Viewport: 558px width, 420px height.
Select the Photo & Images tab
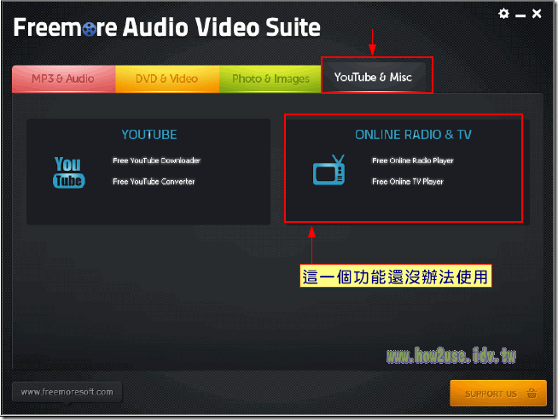(x=270, y=79)
